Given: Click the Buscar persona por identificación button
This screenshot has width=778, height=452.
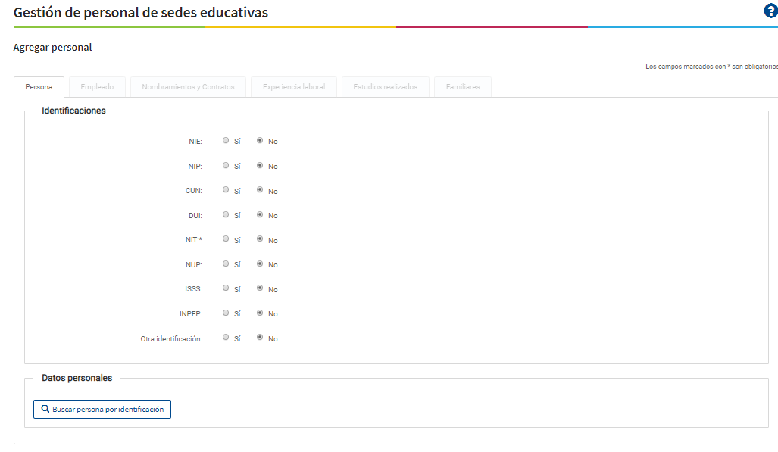Looking at the screenshot, I should click(x=102, y=409).
